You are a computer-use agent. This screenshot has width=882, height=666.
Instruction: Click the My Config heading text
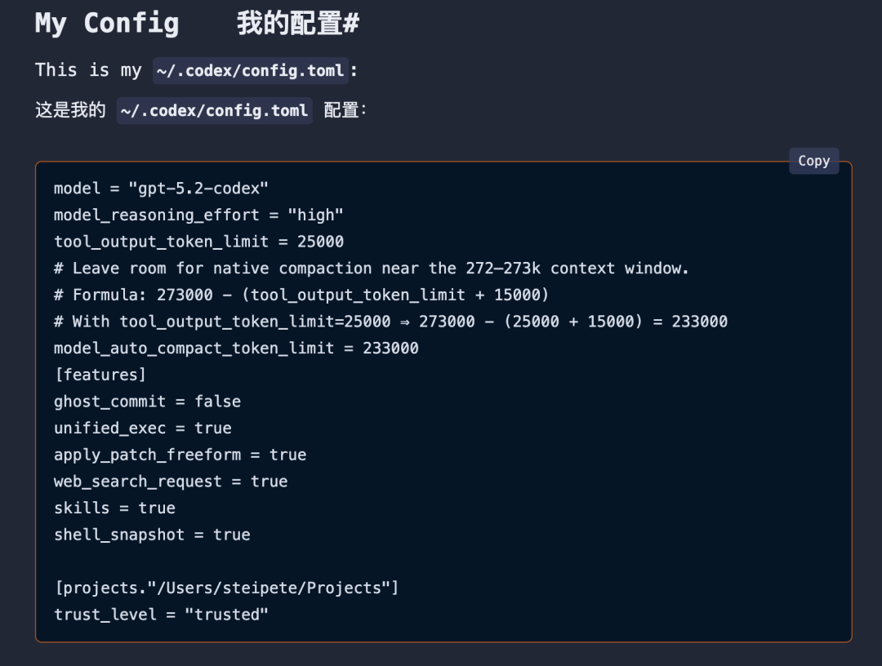[106, 24]
